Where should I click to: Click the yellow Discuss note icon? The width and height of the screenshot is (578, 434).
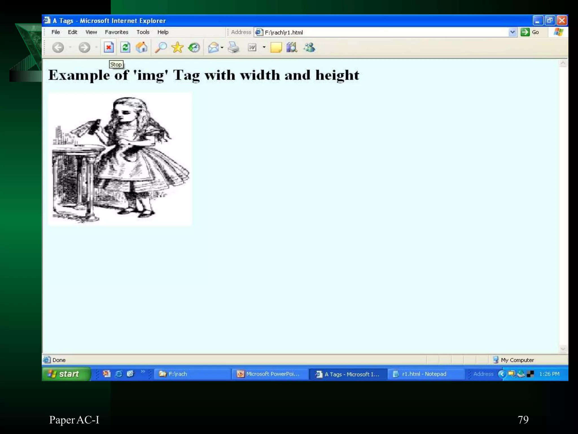276,47
